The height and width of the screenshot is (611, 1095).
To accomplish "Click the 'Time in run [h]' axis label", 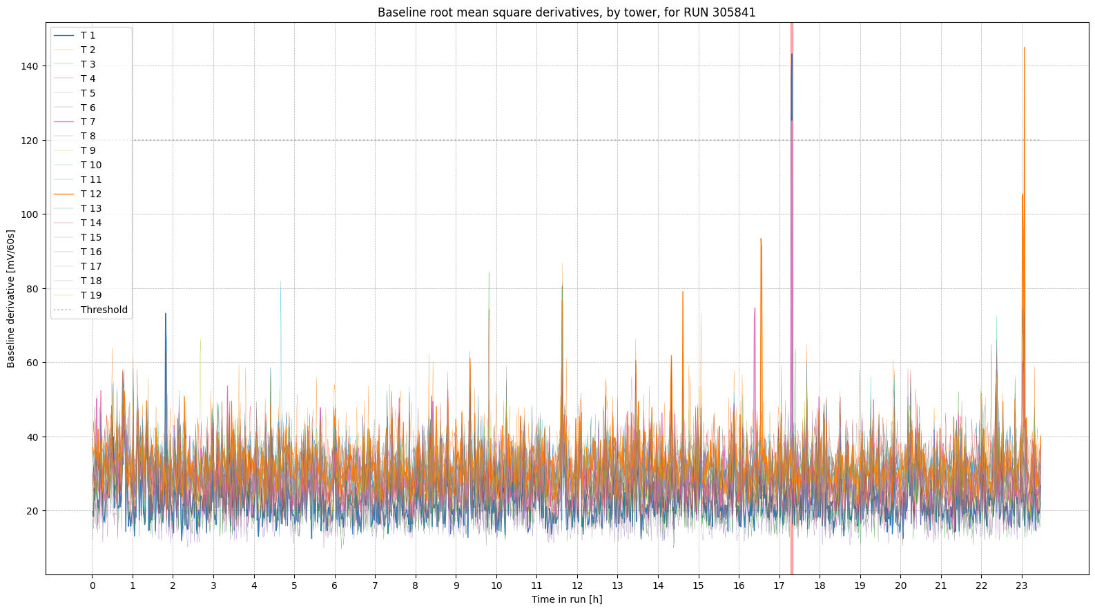I will pyautogui.click(x=566, y=599).
